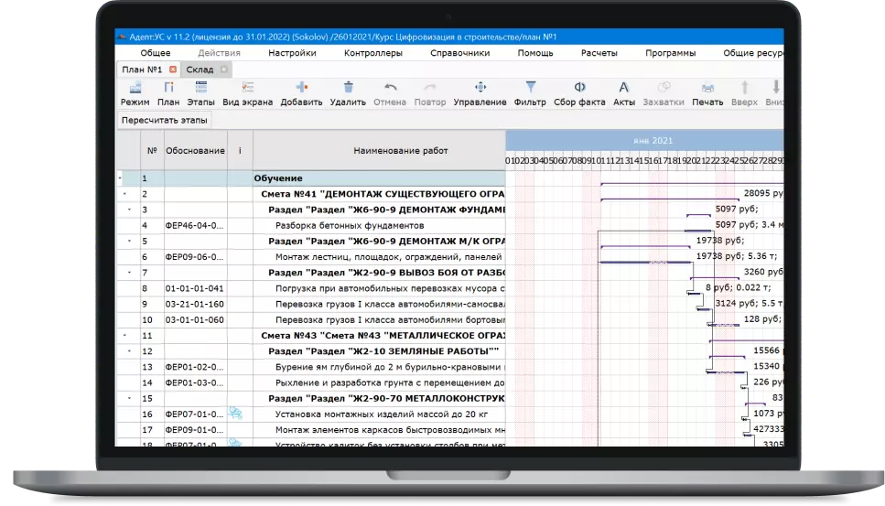Click the Вверх arrow icon
This screenshot has width=885, height=506.
(744, 88)
